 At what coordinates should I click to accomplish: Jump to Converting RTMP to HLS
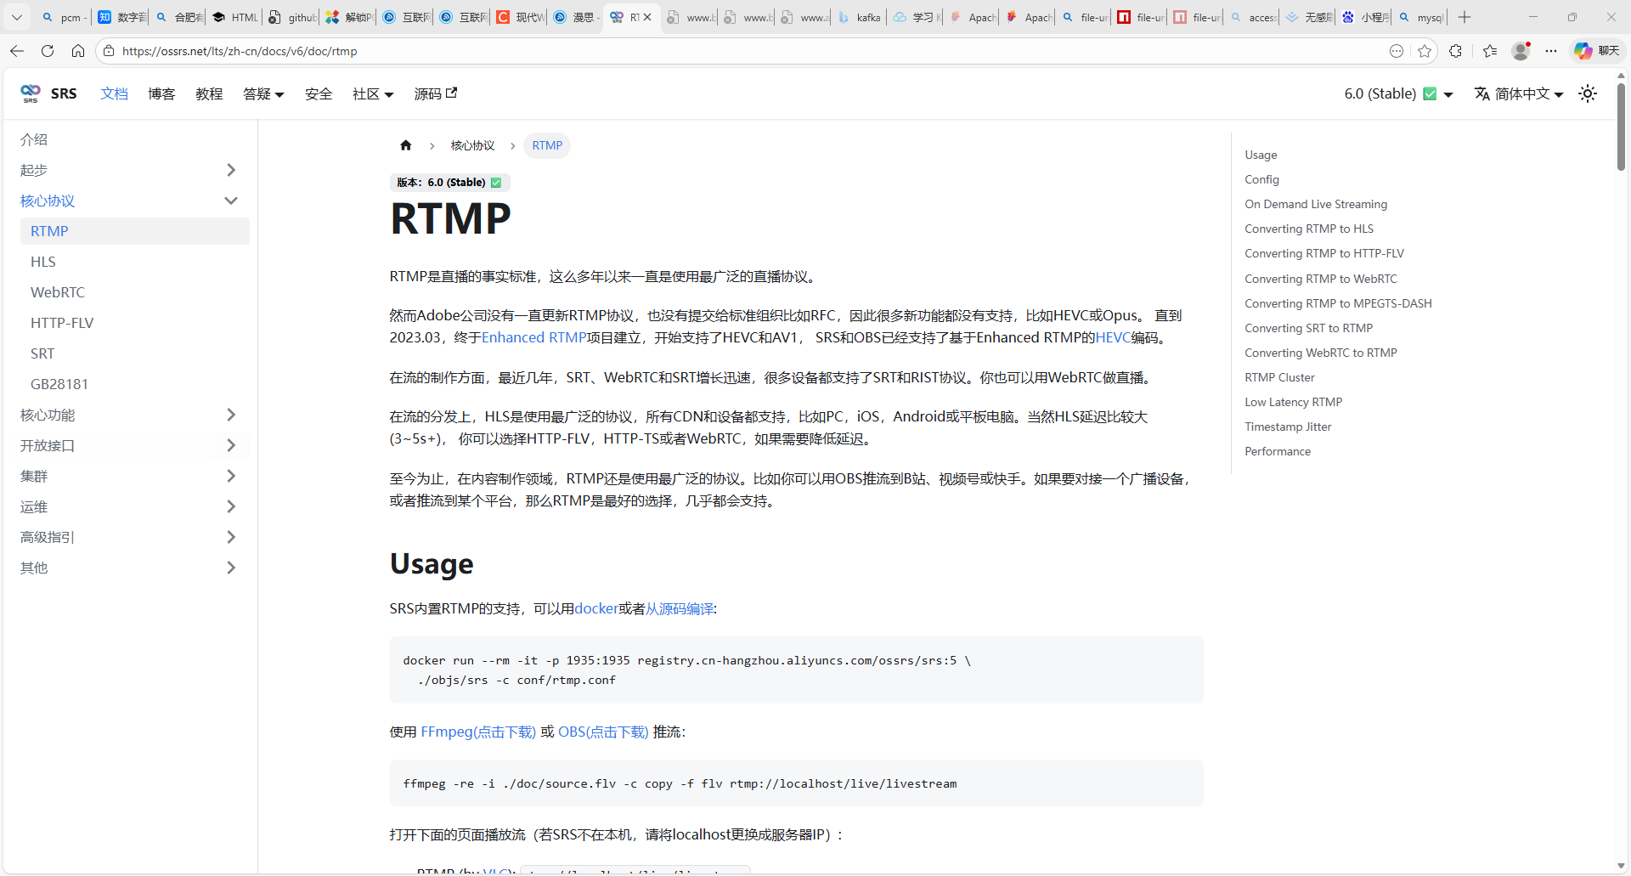[1309, 229]
